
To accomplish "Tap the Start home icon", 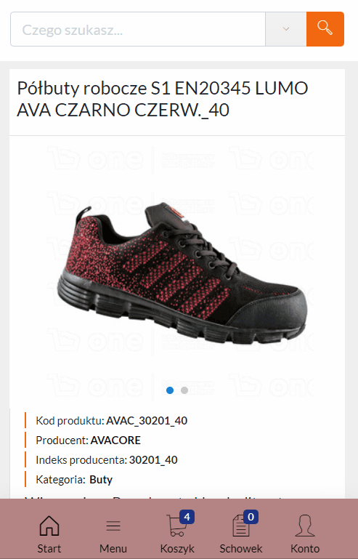I will (49, 526).
